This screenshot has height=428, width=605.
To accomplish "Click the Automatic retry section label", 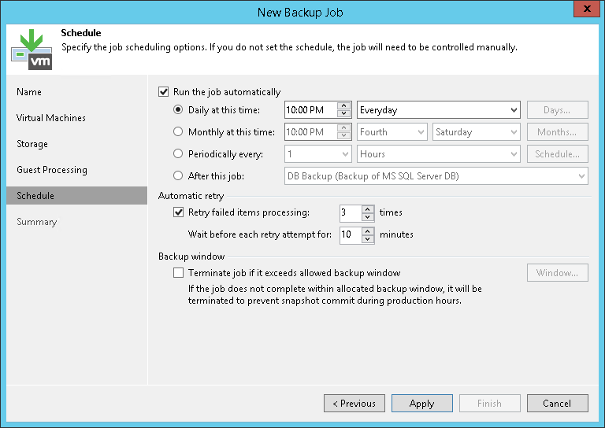I will tap(191, 196).
